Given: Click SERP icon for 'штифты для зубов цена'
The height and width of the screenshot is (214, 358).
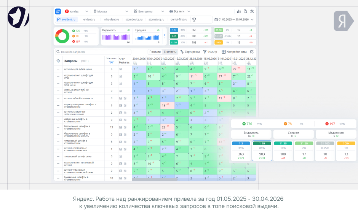Looking at the screenshot, I should [121, 69].
